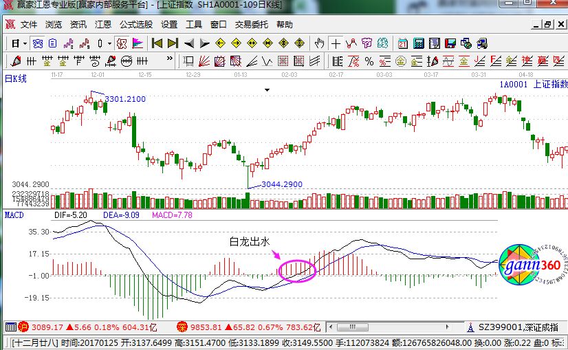Open the 公式选股 menu

coord(135,25)
